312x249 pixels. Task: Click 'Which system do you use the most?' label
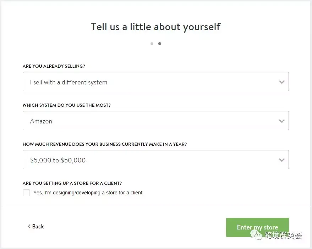66,105
